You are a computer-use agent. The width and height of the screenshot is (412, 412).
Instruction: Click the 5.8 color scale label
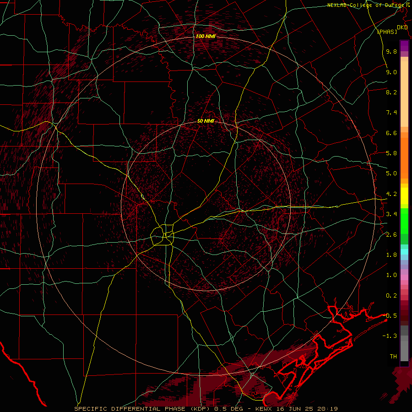pyautogui.click(x=391, y=153)
